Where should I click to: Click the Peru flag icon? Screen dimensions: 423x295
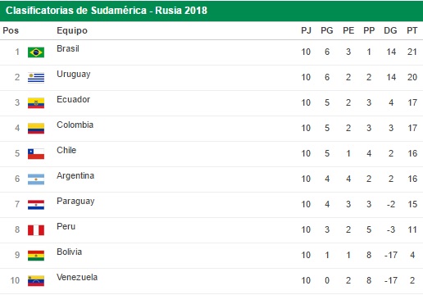point(36,230)
